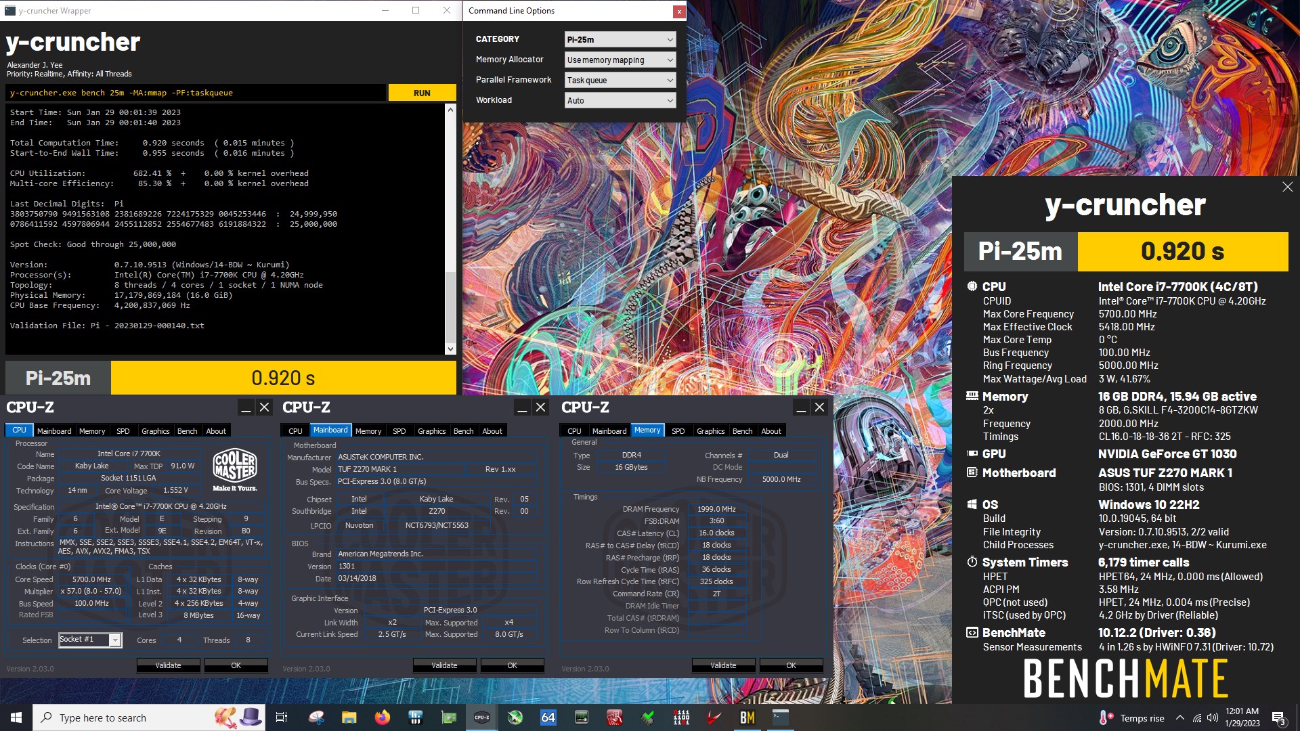Screen dimensions: 1300x731
Task: Click the Core Speed 5700.0 MHz value
Action: 91,580
